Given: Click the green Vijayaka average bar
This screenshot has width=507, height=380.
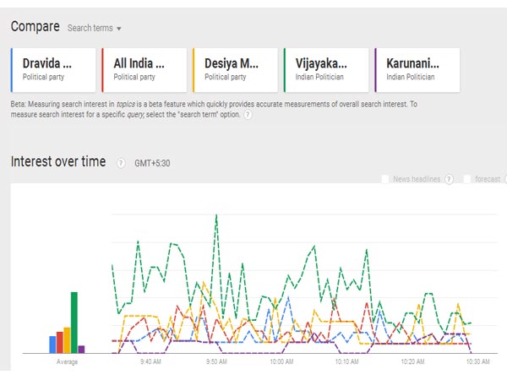Looking at the screenshot, I should (x=74, y=322).
